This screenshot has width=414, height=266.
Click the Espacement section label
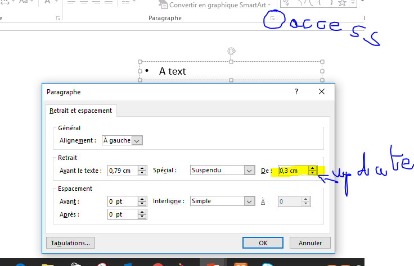pos(75,189)
